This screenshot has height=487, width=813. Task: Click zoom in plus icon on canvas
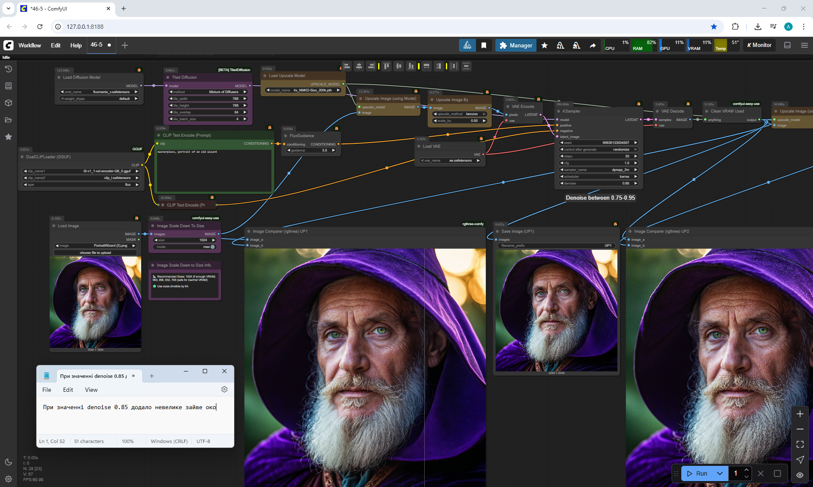800,414
